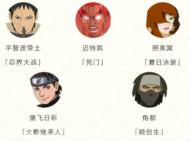Image resolution: width=190 pixels, height=141 pixels.
Task: Select the 宇智波带土 character portrait
Action: coord(23,20)
